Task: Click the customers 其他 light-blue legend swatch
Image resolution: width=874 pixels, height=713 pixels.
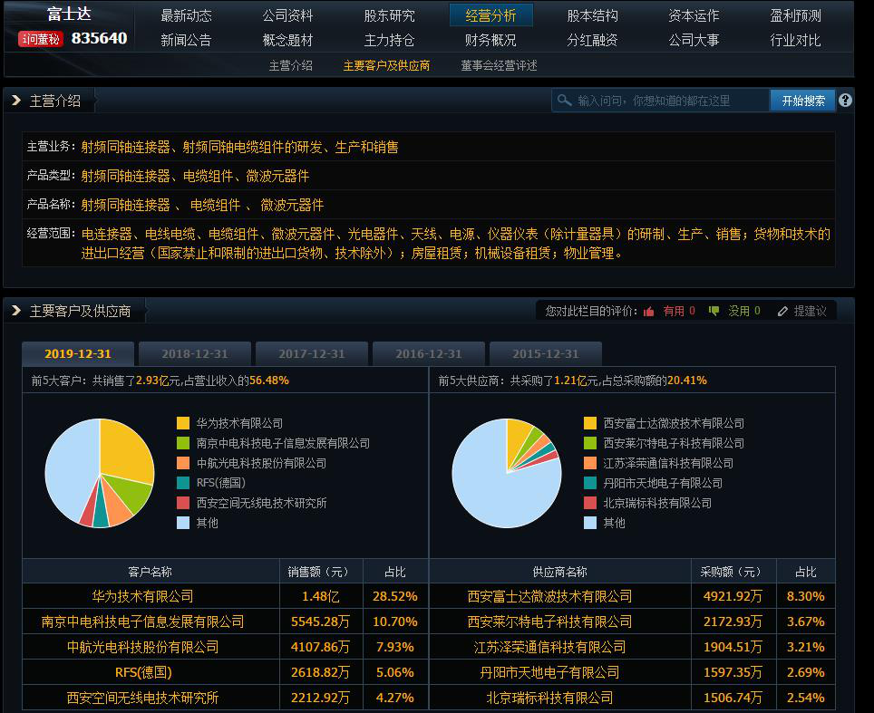Action: pyautogui.click(x=183, y=523)
